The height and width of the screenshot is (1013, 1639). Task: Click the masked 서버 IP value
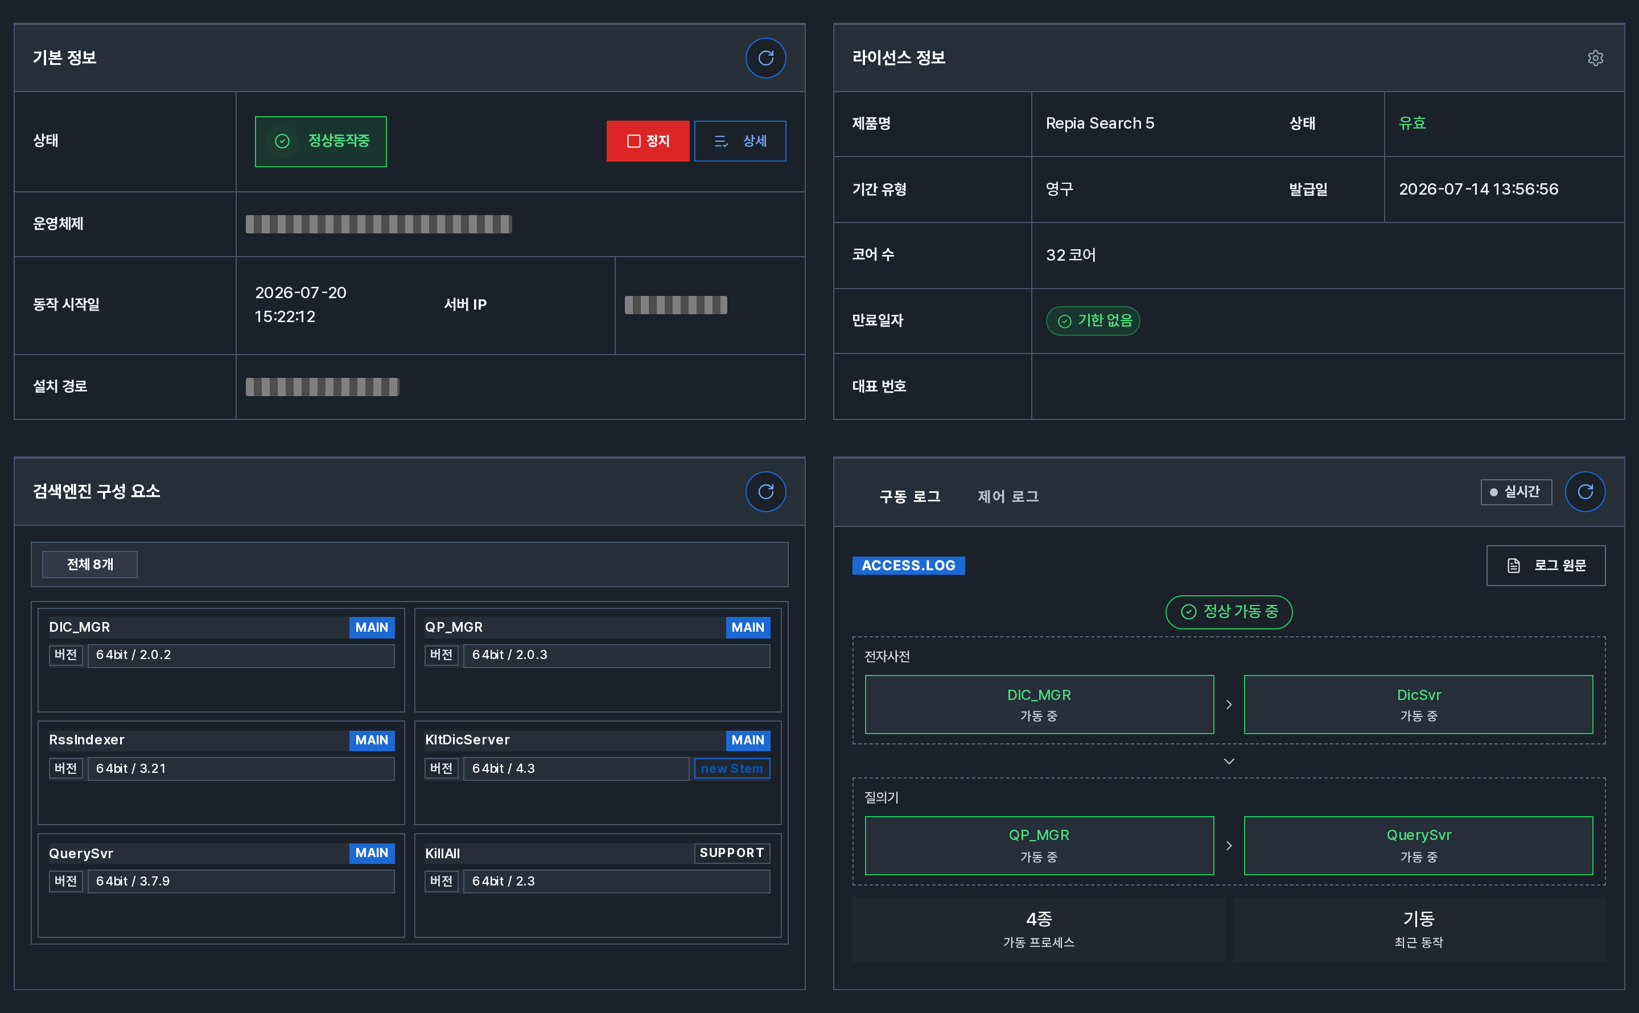coord(676,306)
